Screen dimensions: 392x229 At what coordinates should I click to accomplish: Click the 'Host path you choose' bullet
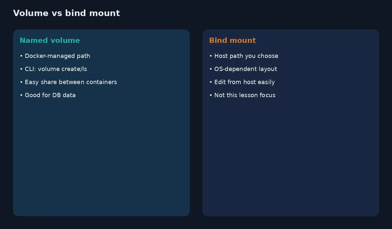coord(244,56)
